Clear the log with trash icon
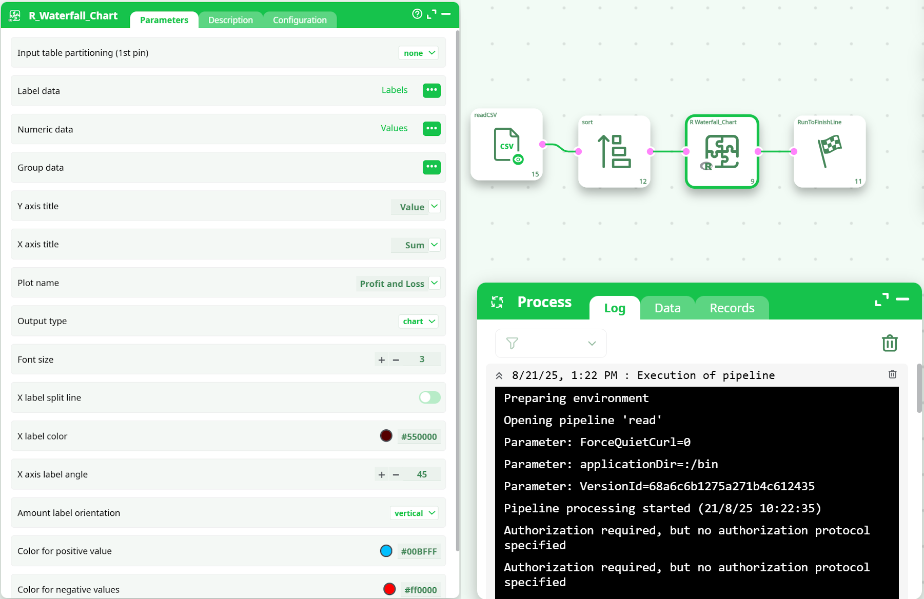The image size is (924, 599). [889, 343]
